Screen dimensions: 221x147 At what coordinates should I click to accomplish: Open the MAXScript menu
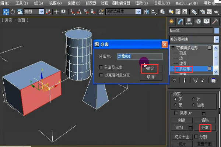click(x=187, y=3)
